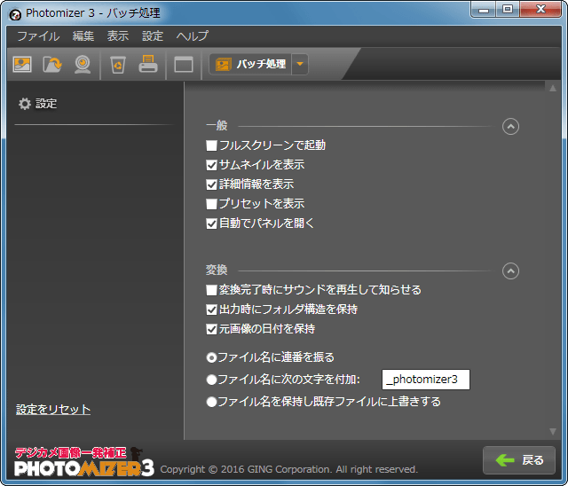The image size is (568, 486).
Task: Open the 編集 menu
Action: tap(83, 36)
